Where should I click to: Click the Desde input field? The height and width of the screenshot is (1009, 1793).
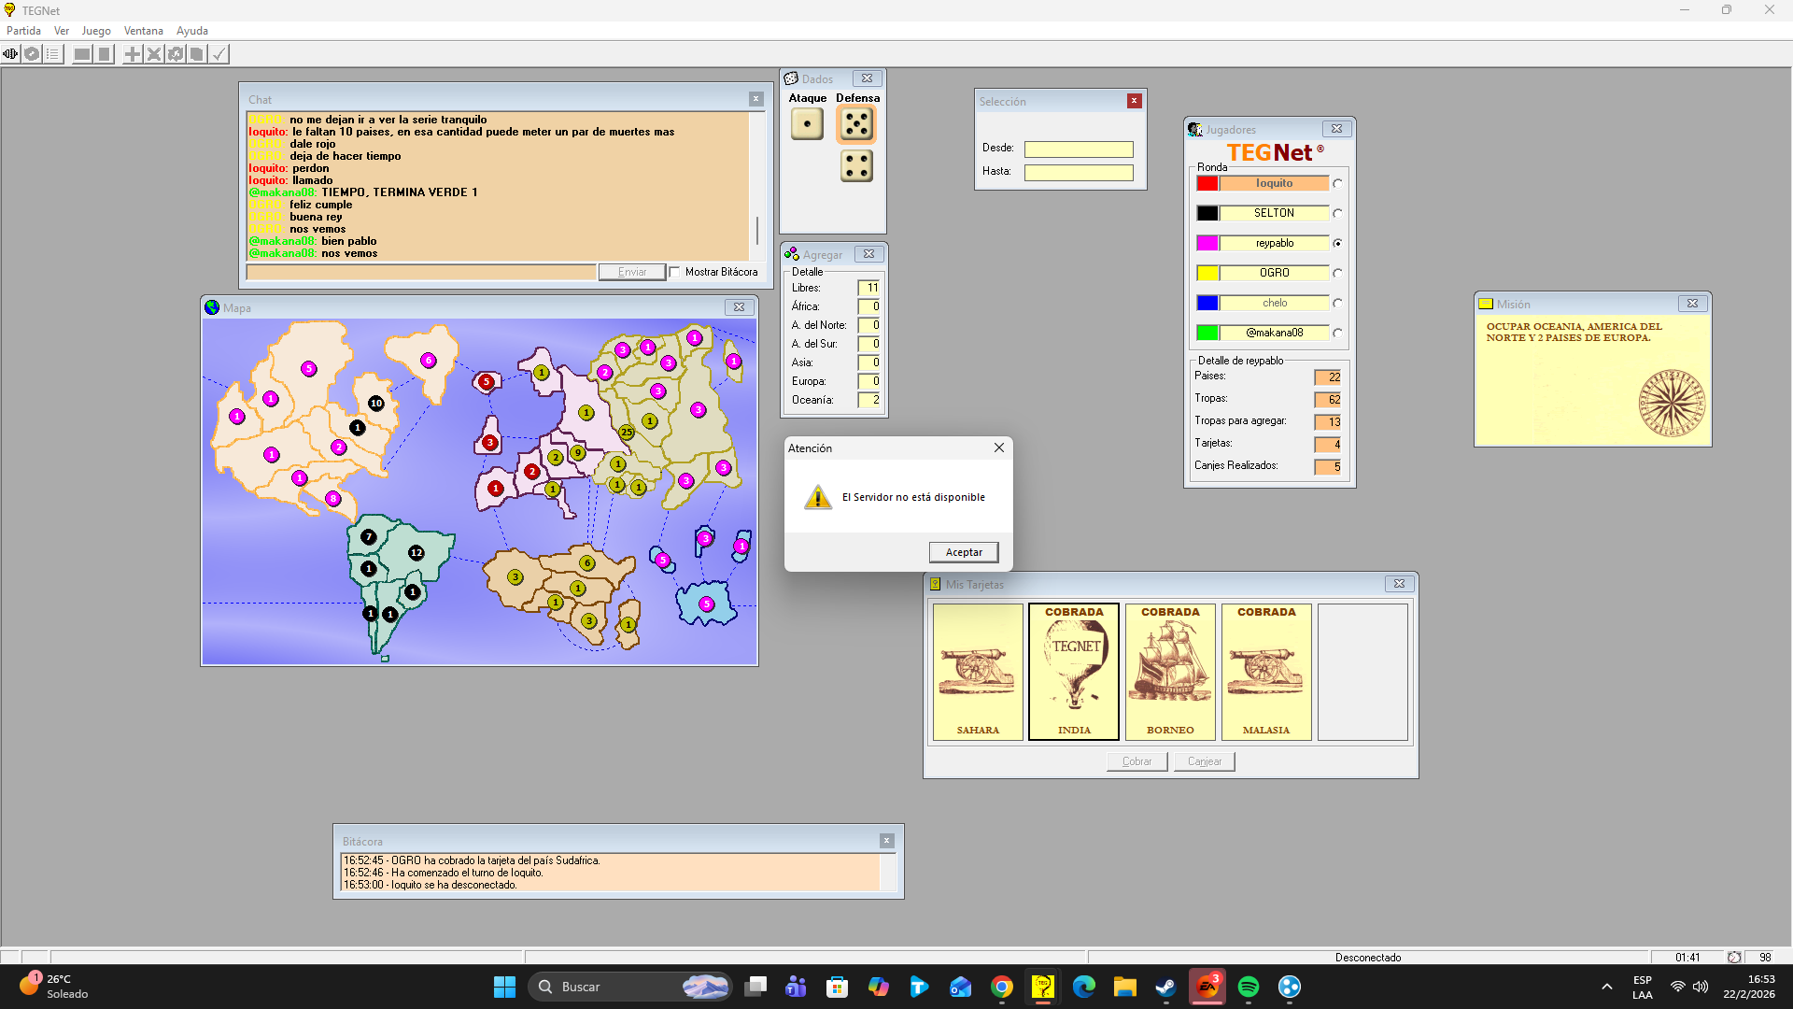pos(1079,149)
